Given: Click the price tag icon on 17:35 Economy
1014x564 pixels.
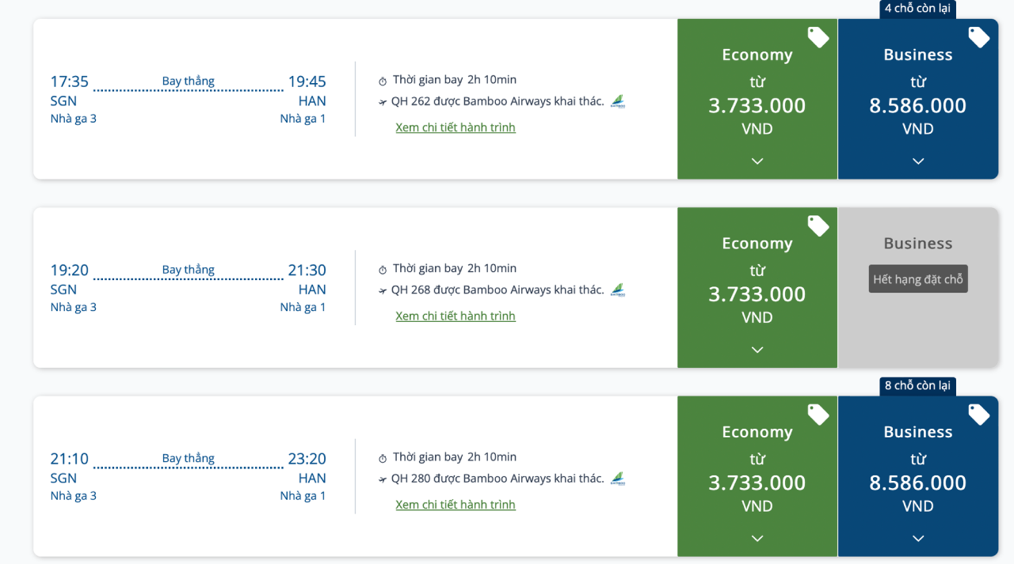Looking at the screenshot, I should [x=818, y=37].
